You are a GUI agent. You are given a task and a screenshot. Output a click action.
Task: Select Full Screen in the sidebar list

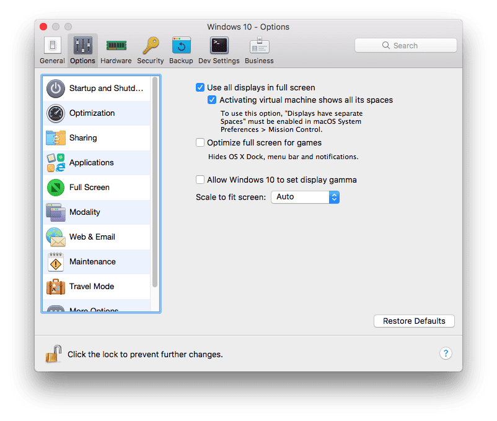(x=97, y=188)
